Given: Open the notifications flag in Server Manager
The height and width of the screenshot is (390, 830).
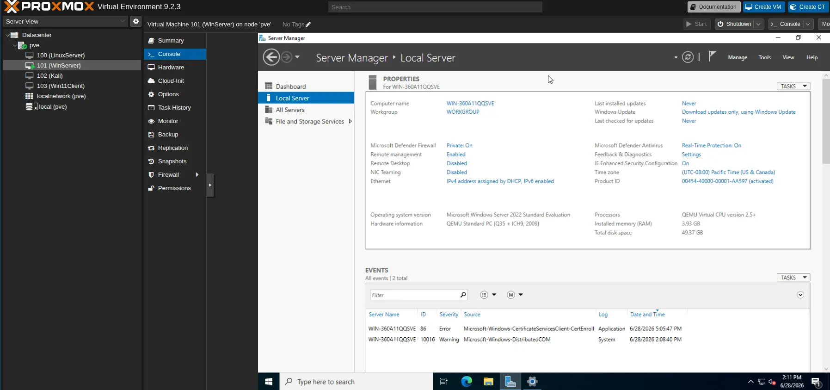Looking at the screenshot, I should (712, 56).
